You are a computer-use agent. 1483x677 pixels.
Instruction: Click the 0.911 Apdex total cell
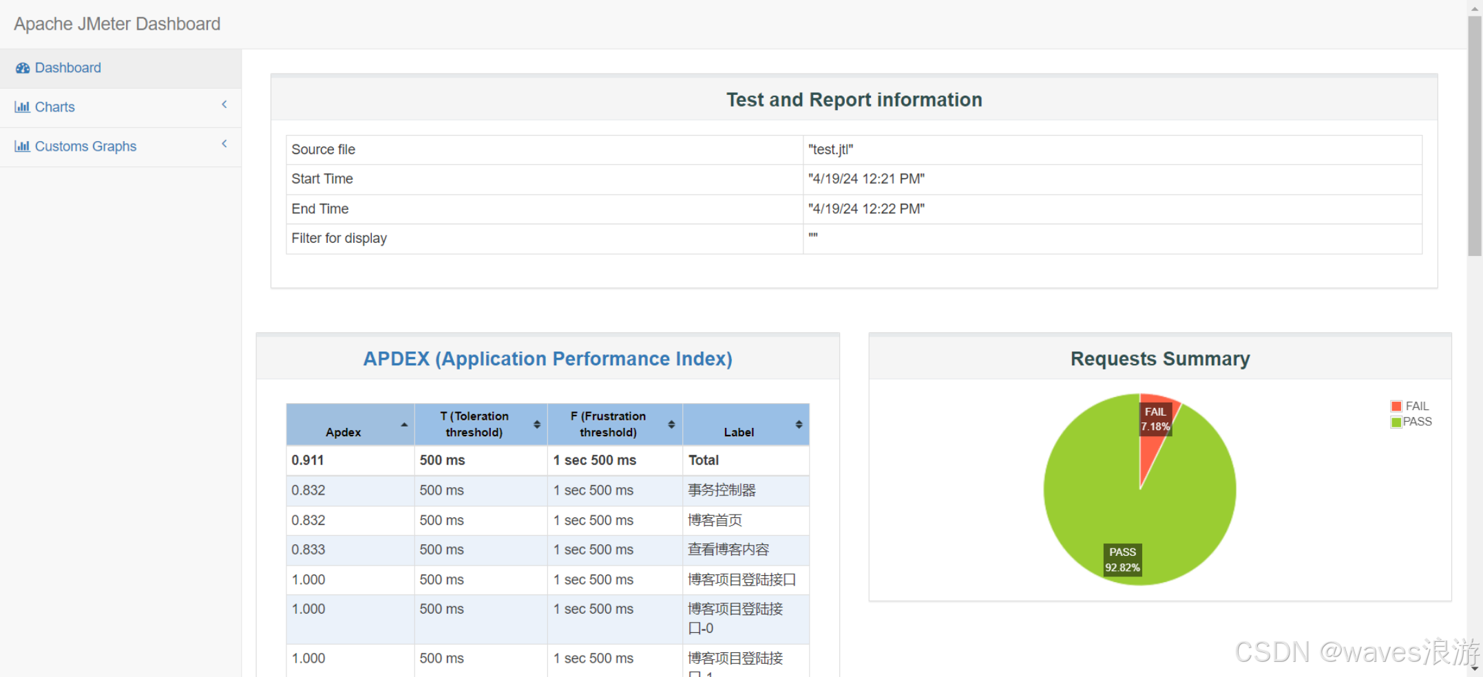(350, 460)
